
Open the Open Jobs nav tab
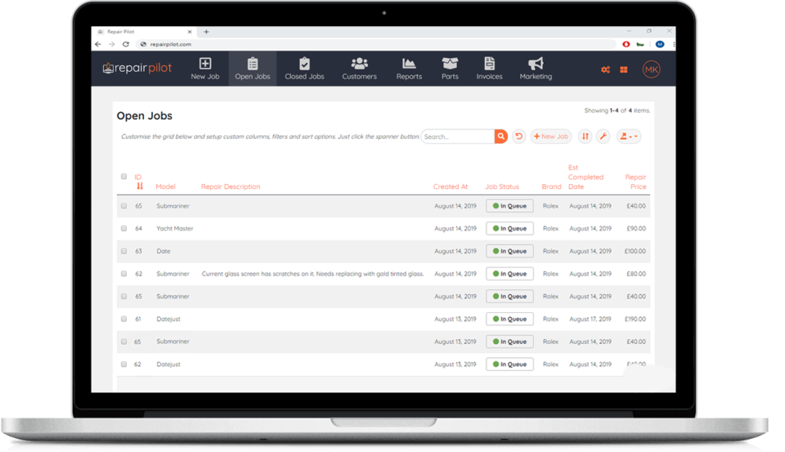pos(253,69)
